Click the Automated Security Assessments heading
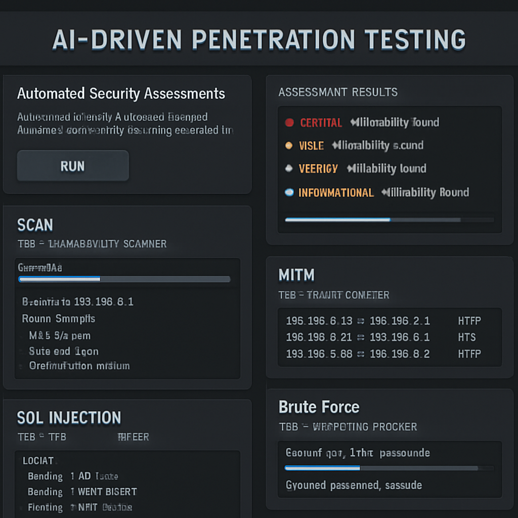Screen dimensions: 518x518 [121, 94]
